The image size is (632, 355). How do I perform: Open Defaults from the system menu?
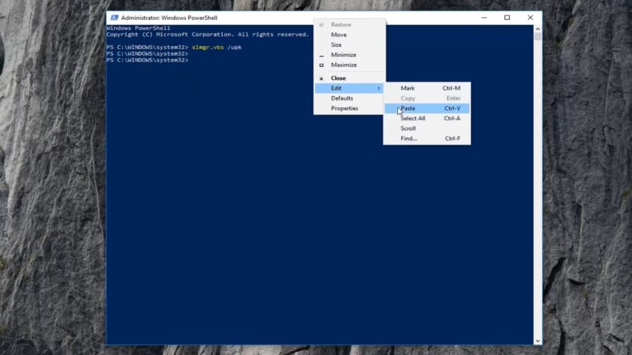point(349,98)
